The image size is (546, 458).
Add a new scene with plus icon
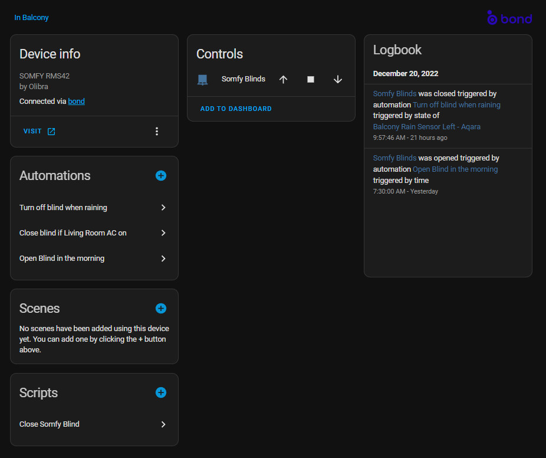click(161, 309)
